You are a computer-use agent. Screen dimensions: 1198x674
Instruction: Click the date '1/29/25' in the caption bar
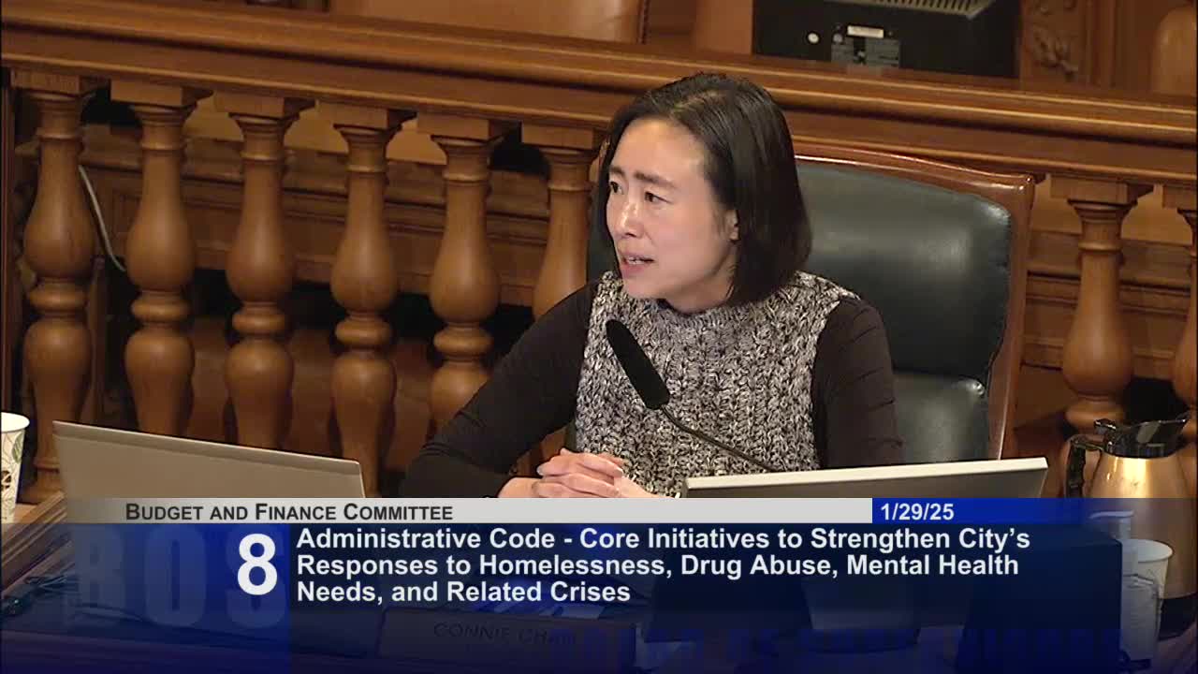(x=916, y=511)
